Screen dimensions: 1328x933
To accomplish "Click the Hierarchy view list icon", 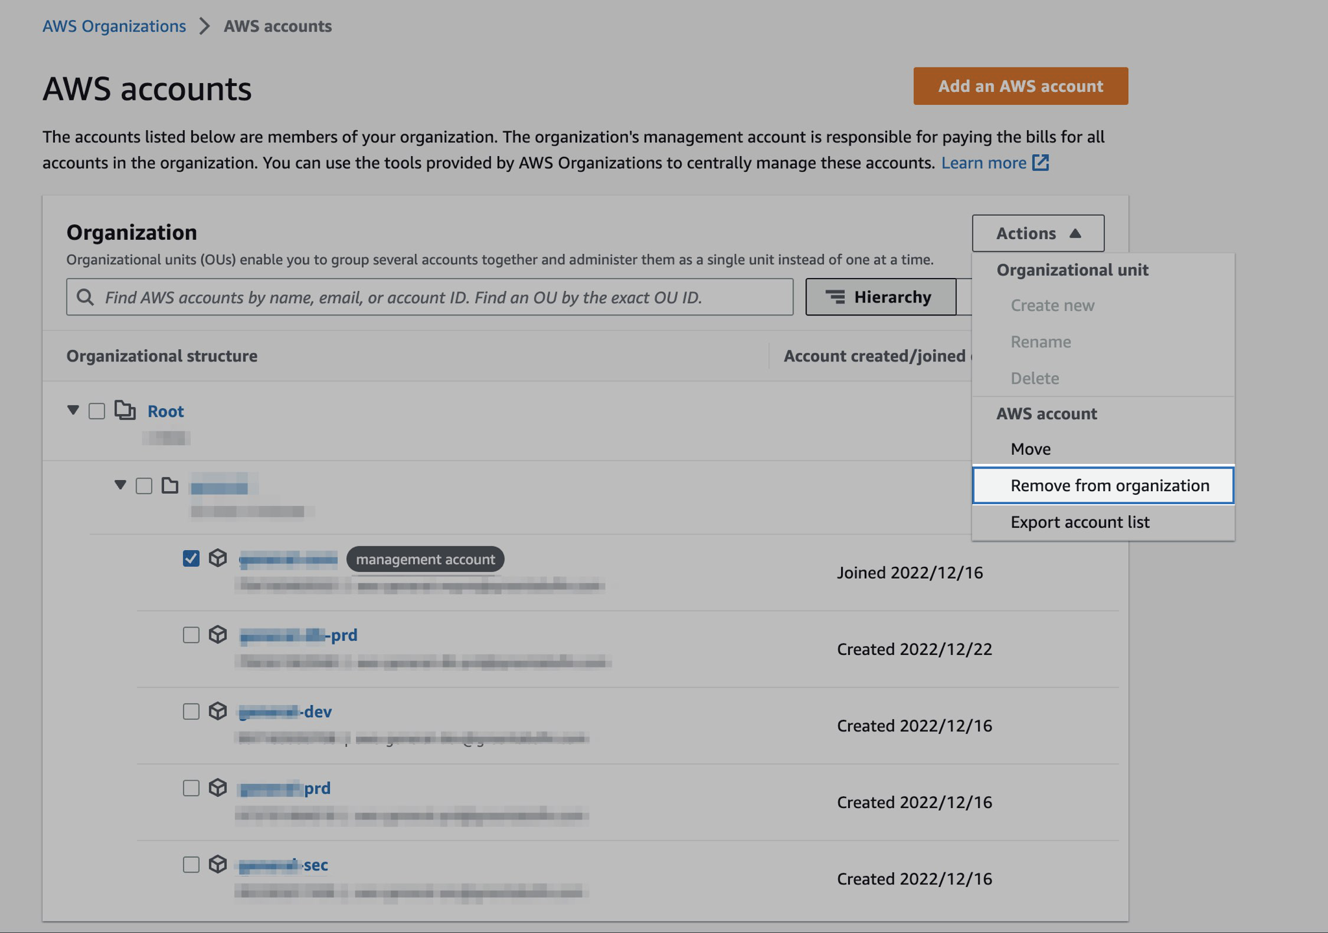I will click(x=835, y=297).
